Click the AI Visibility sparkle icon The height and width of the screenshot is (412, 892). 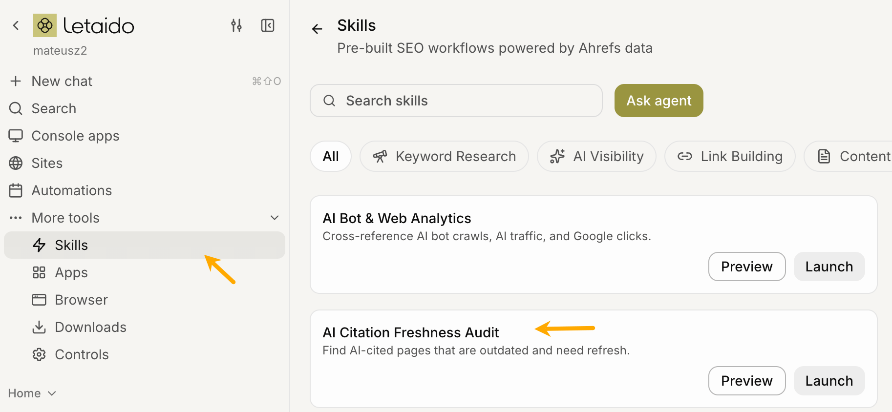(557, 156)
